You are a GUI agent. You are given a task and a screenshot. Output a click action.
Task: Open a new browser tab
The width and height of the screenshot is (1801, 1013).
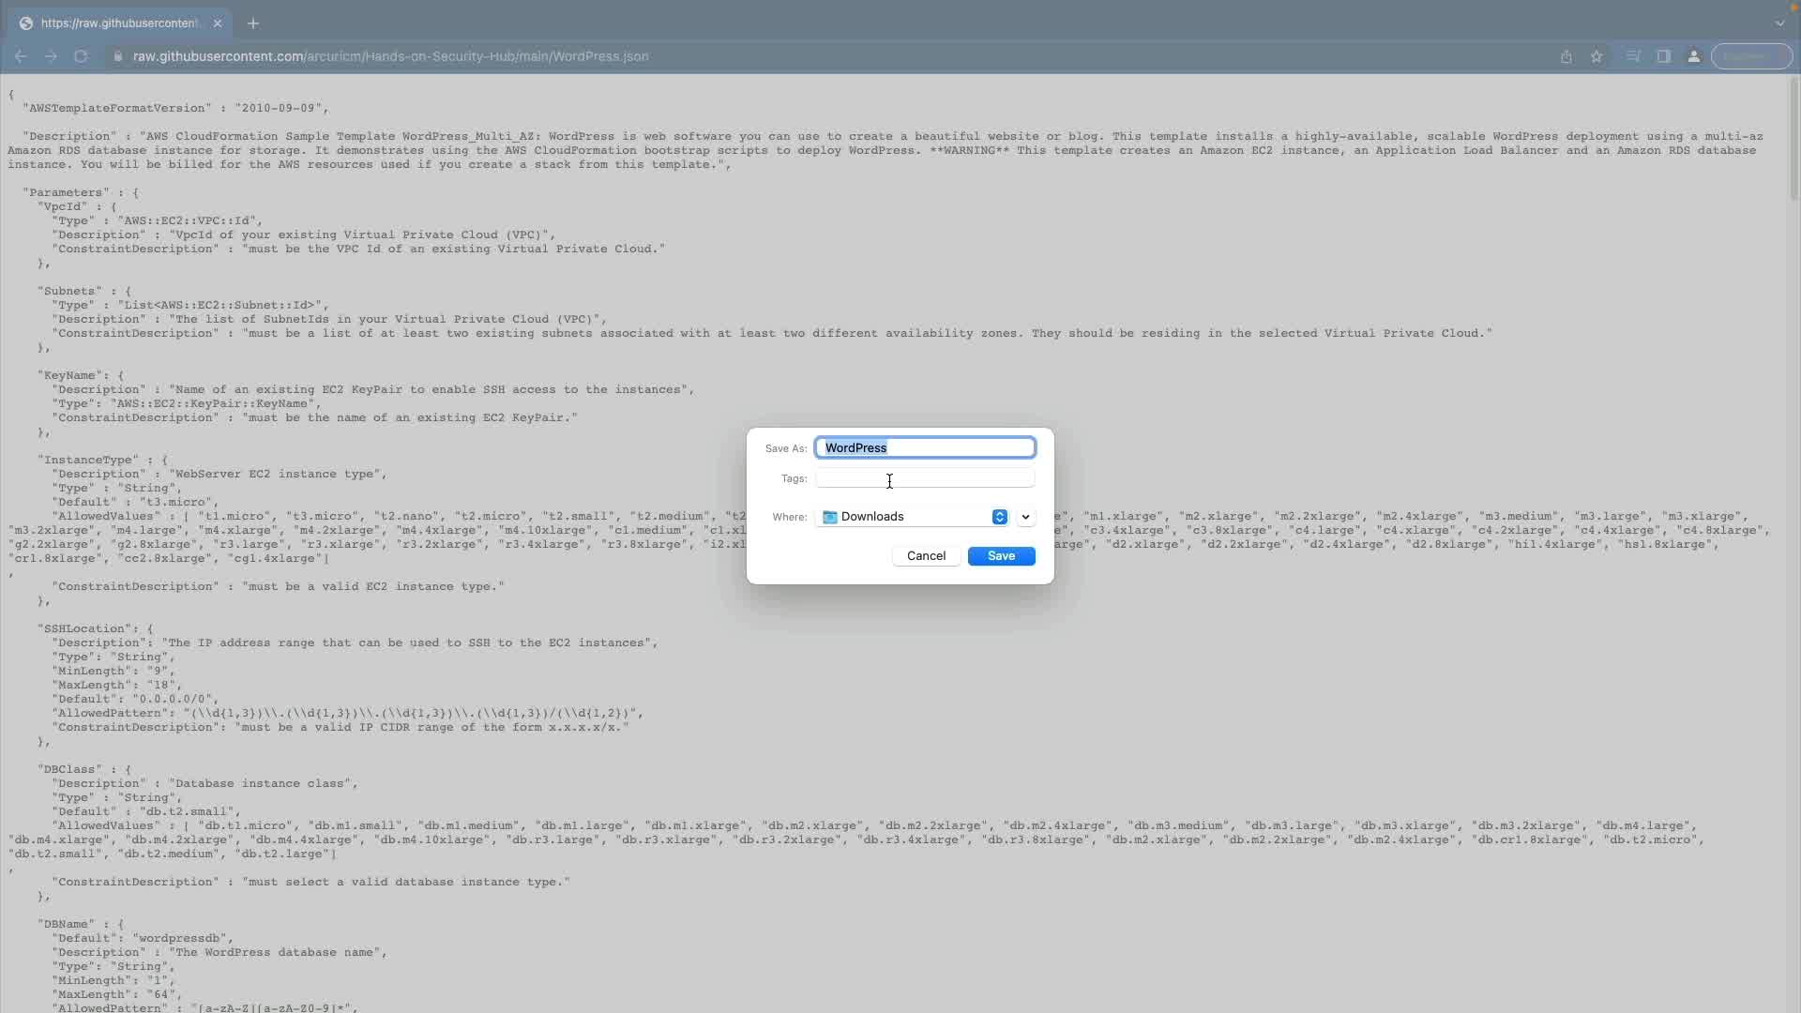[253, 23]
